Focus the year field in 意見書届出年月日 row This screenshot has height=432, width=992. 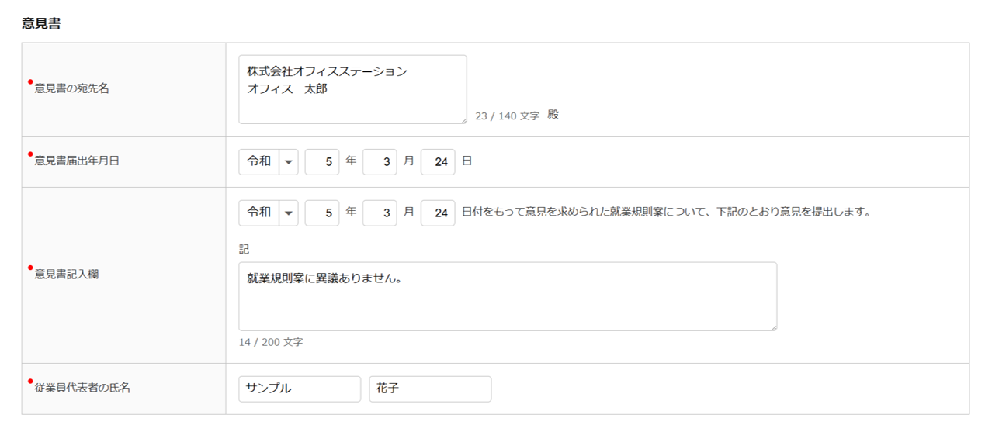click(322, 161)
